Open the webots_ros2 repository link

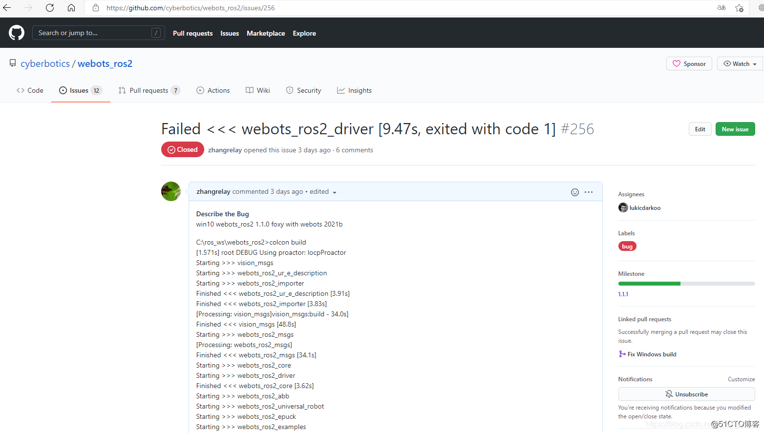(x=105, y=63)
